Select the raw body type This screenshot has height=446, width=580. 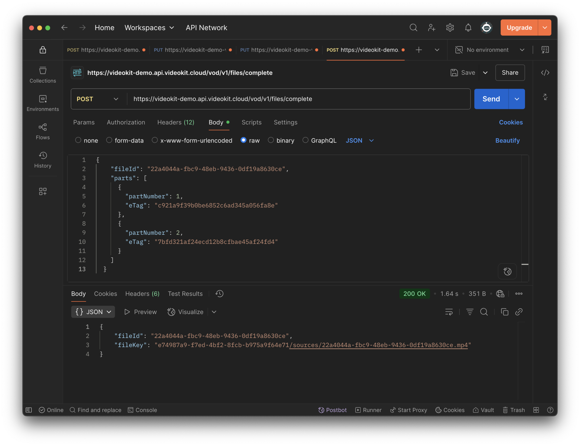243,140
